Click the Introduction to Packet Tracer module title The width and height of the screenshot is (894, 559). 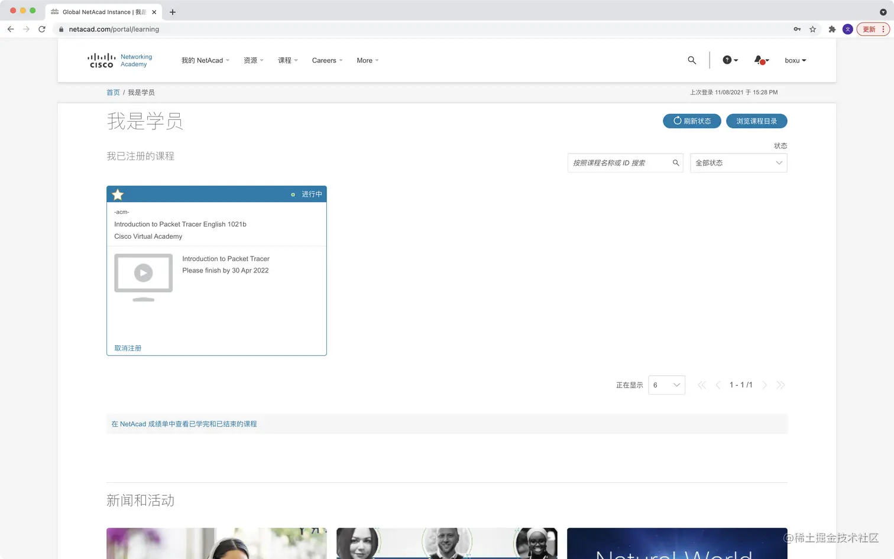[x=226, y=259]
